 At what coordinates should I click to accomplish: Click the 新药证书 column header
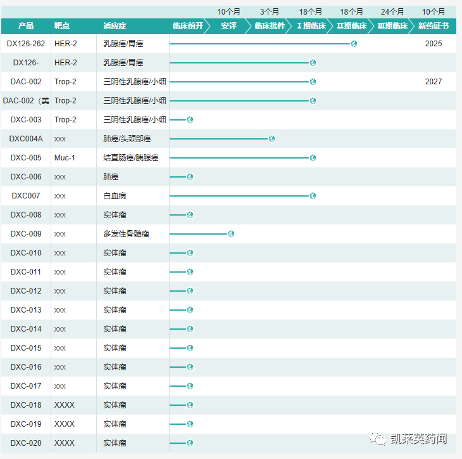434,26
